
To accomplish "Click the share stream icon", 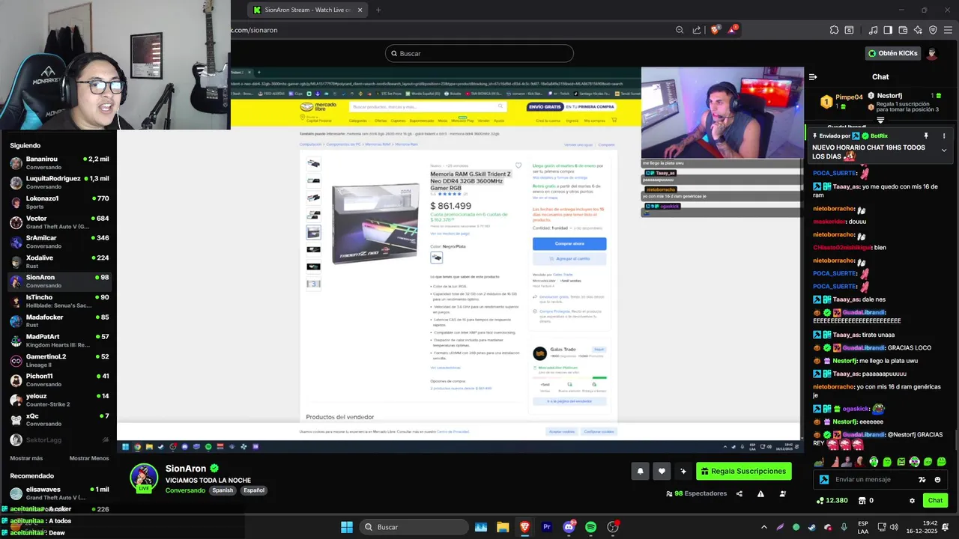I will [739, 493].
